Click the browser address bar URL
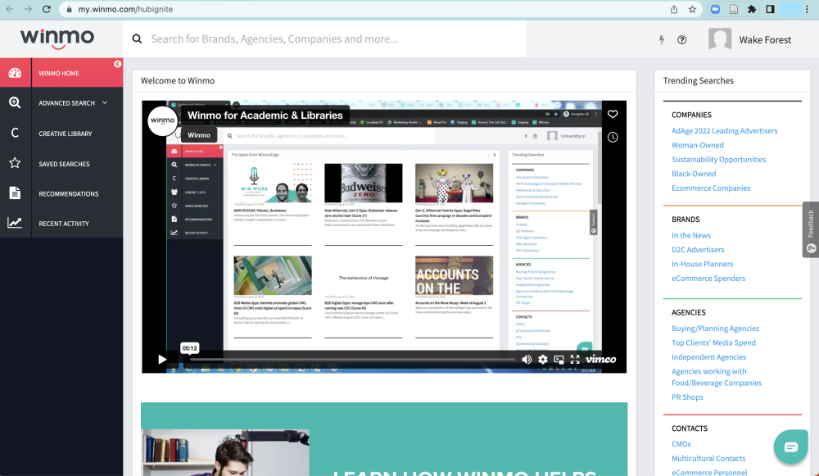This screenshot has width=819, height=476. pos(125,9)
